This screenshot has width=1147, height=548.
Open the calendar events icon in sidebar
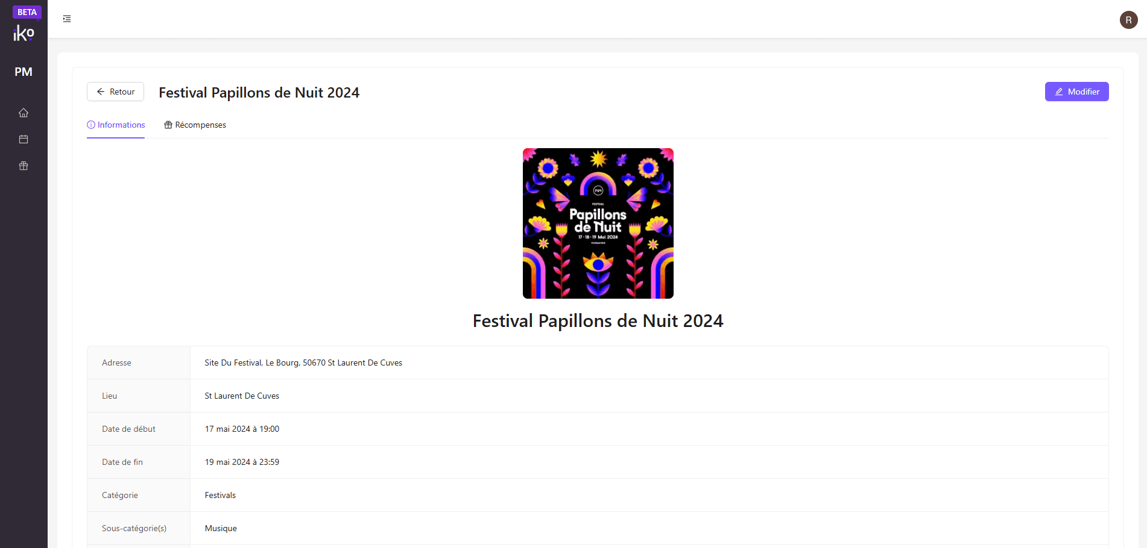click(x=24, y=139)
